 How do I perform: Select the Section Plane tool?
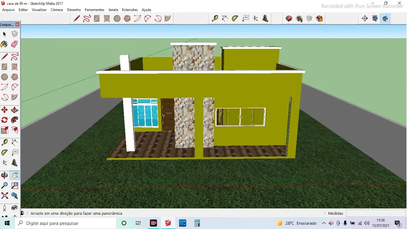pyautogui.click(x=365, y=18)
